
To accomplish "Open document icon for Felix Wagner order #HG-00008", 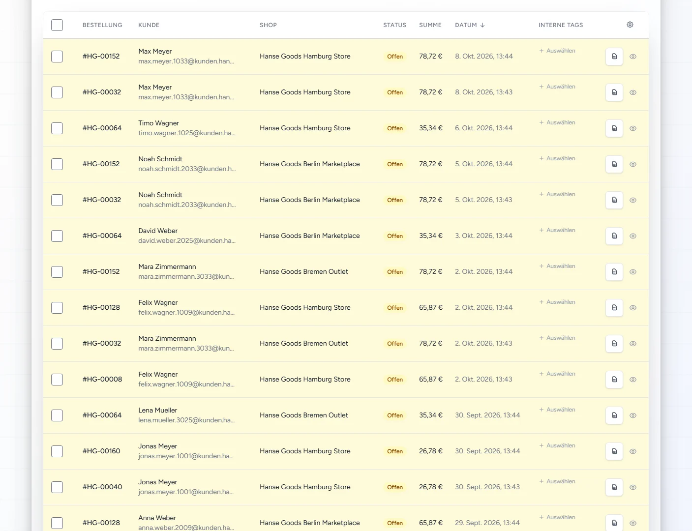I will click(614, 380).
